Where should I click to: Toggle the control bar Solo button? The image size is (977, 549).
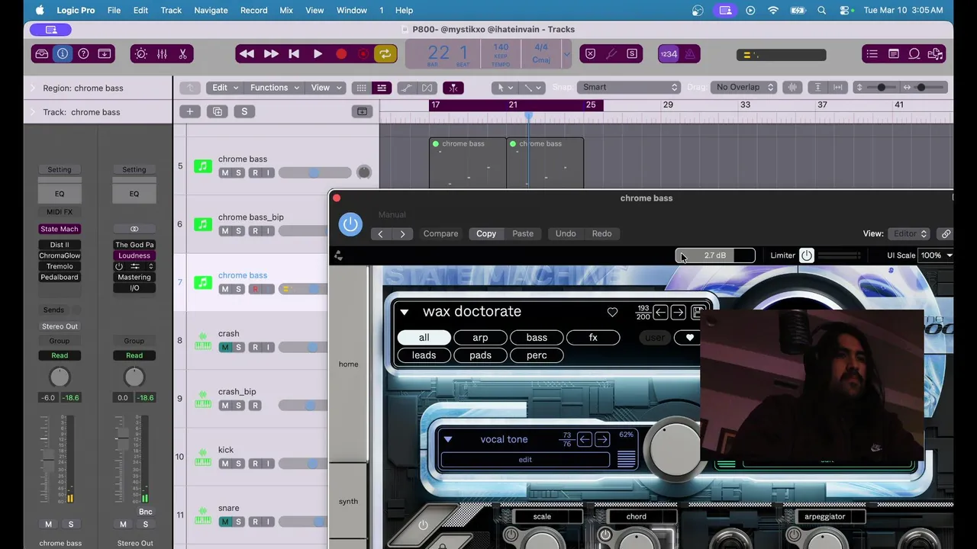(632, 54)
